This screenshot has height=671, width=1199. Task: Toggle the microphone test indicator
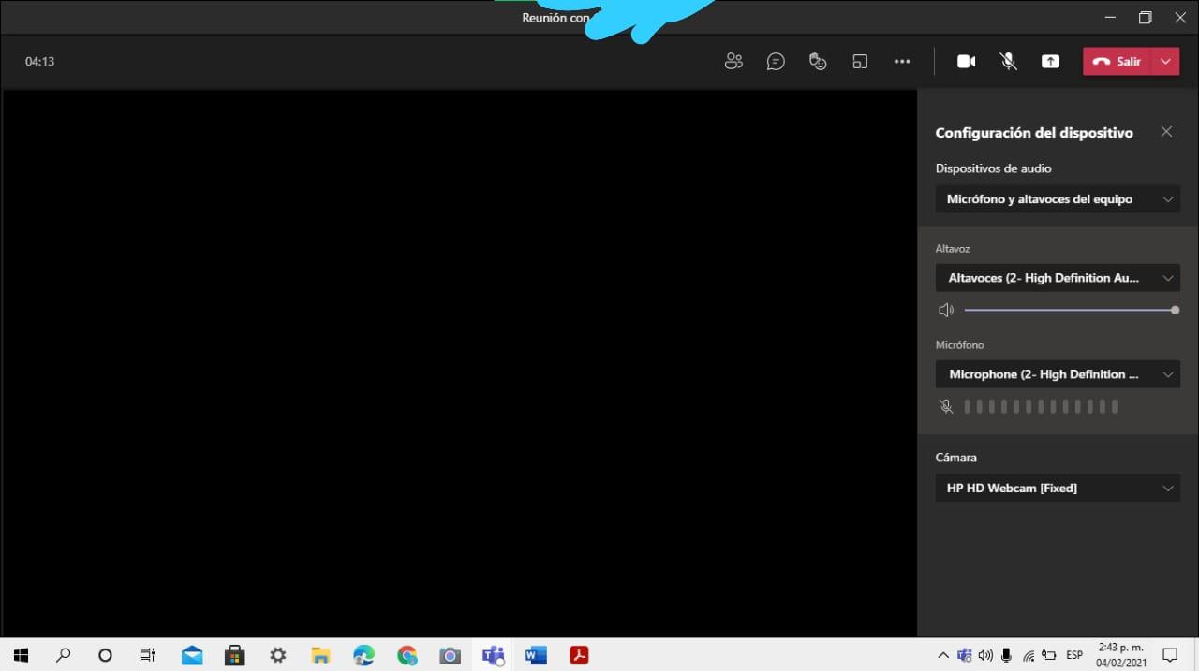click(x=946, y=406)
